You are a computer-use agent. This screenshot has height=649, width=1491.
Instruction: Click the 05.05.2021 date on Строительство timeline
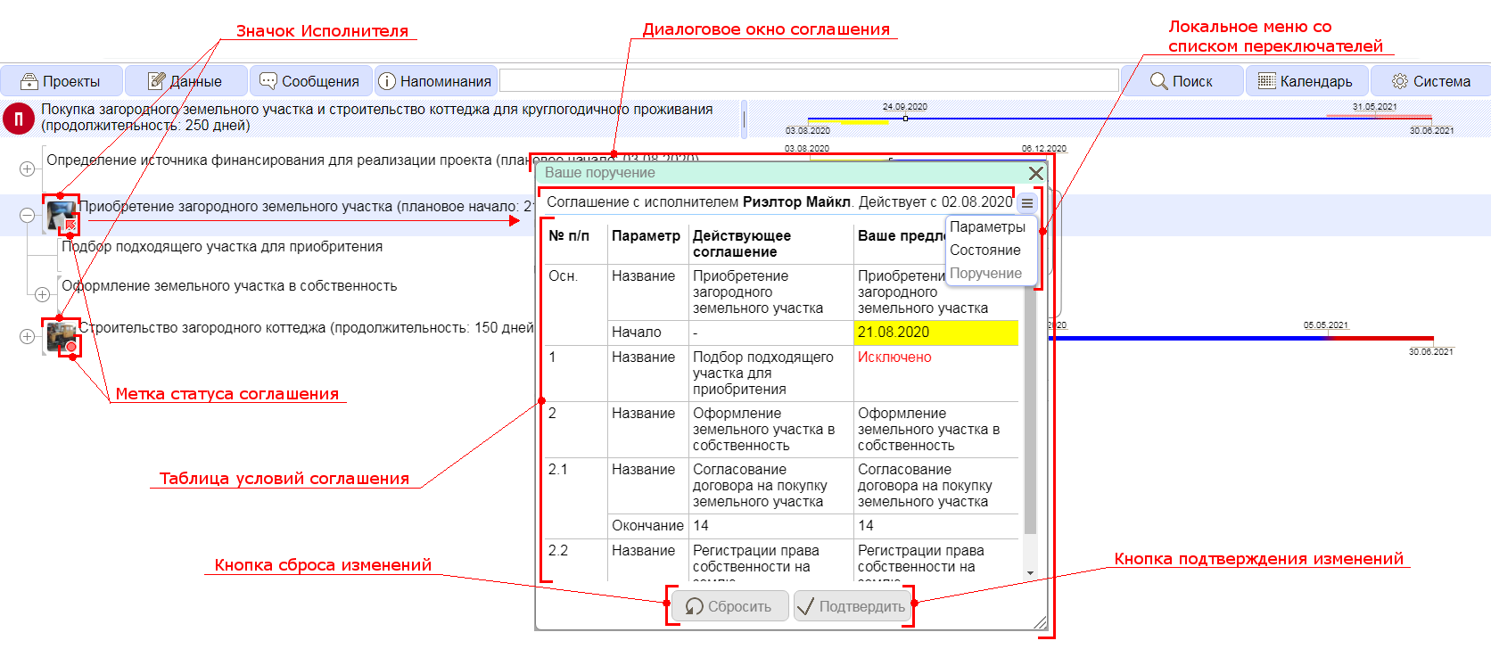click(x=1325, y=325)
